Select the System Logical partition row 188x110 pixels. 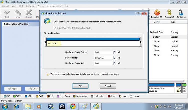click(168, 37)
